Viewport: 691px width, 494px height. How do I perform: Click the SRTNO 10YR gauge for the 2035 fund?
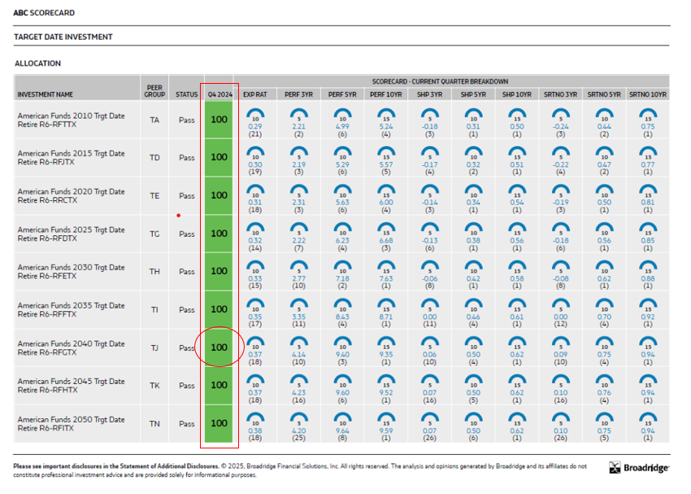(x=648, y=304)
